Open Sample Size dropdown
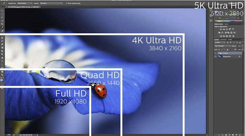The height and width of the screenshot is (136, 245). tap(25, 3)
